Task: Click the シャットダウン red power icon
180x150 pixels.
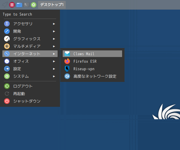Action: pyautogui.click(x=7, y=101)
